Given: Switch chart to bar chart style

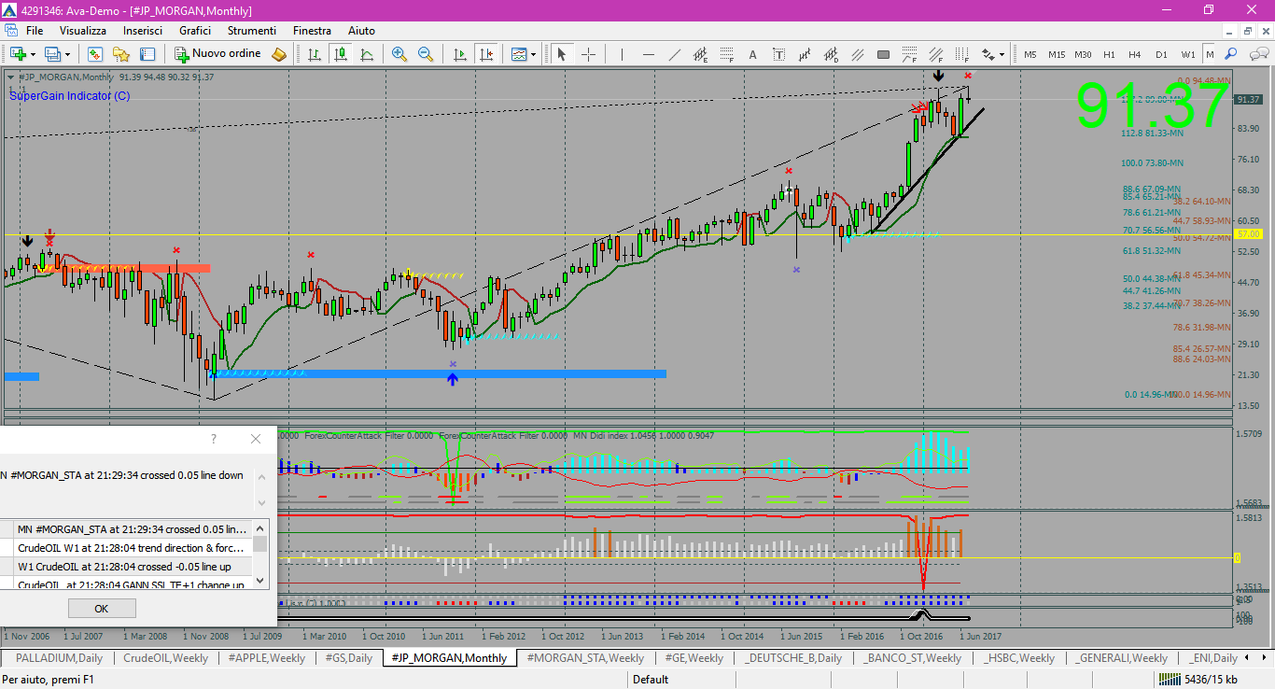Looking at the screenshot, I should [x=315, y=54].
